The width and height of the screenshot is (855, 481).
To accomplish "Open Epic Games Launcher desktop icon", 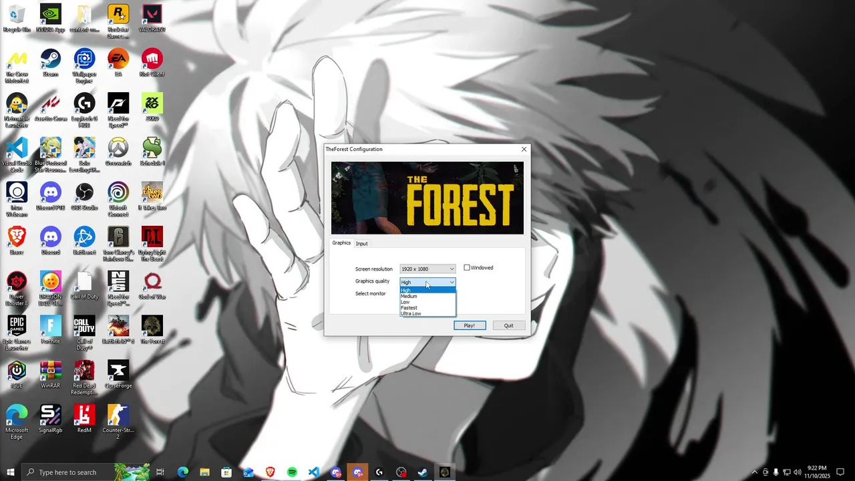I will (17, 333).
